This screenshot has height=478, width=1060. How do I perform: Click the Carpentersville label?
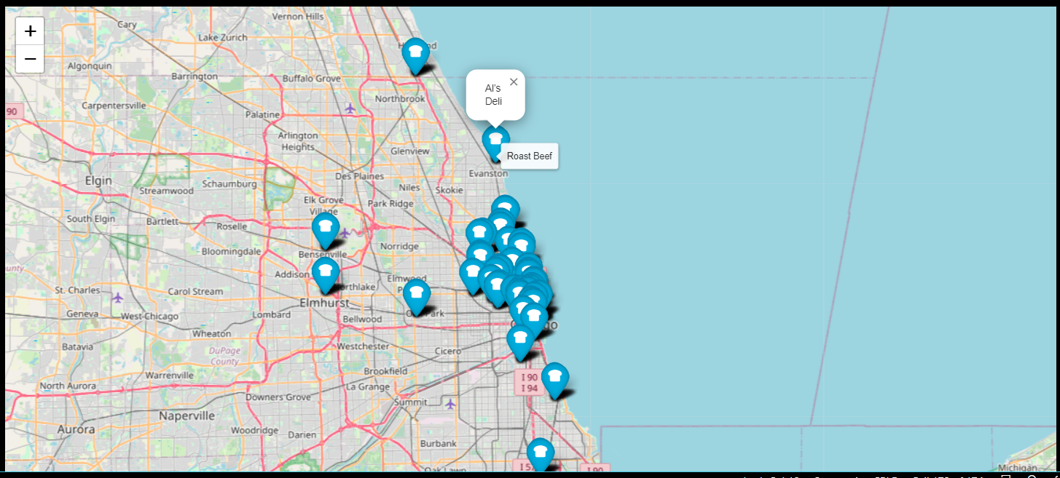114,105
